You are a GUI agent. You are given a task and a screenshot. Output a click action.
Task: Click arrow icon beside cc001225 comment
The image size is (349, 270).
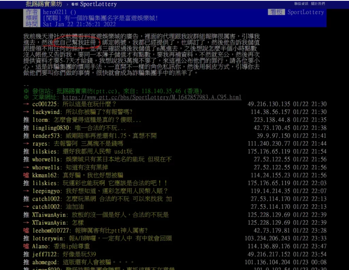[26, 104]
